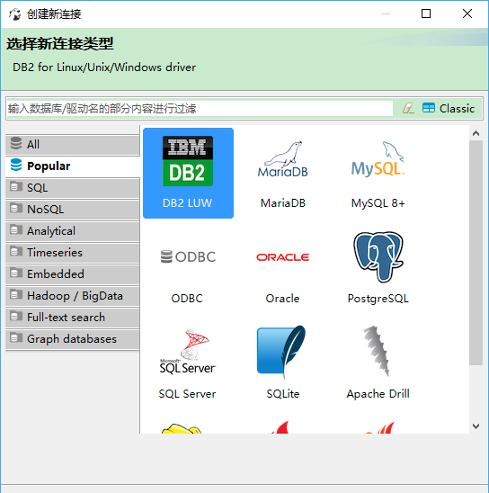Click the DBeaver app icon in title bar
Screen dimensions: 489x493
(14, 13)
